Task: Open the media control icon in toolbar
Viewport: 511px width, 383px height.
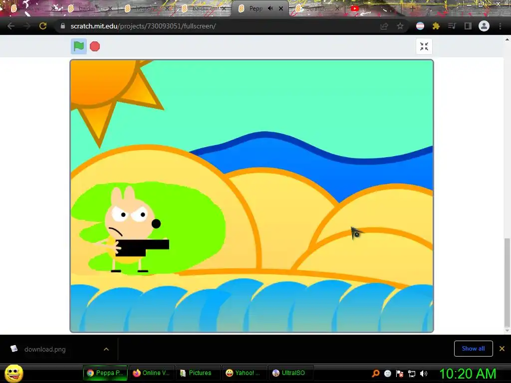Action: [452, 26]
